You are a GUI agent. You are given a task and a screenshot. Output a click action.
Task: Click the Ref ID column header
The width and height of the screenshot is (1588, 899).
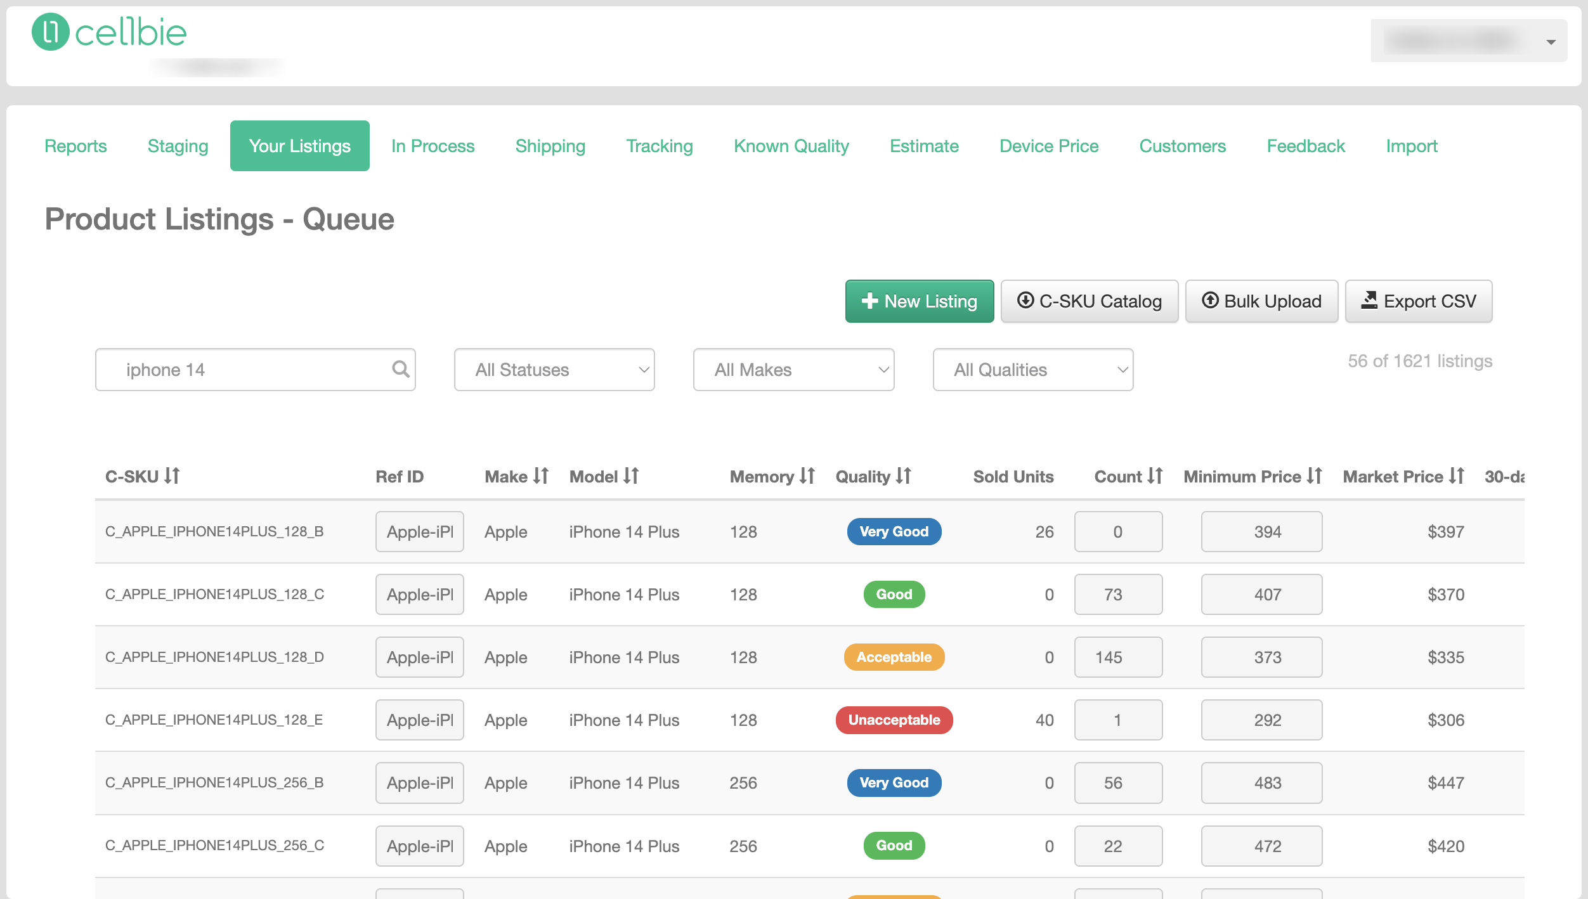point(400,476)
